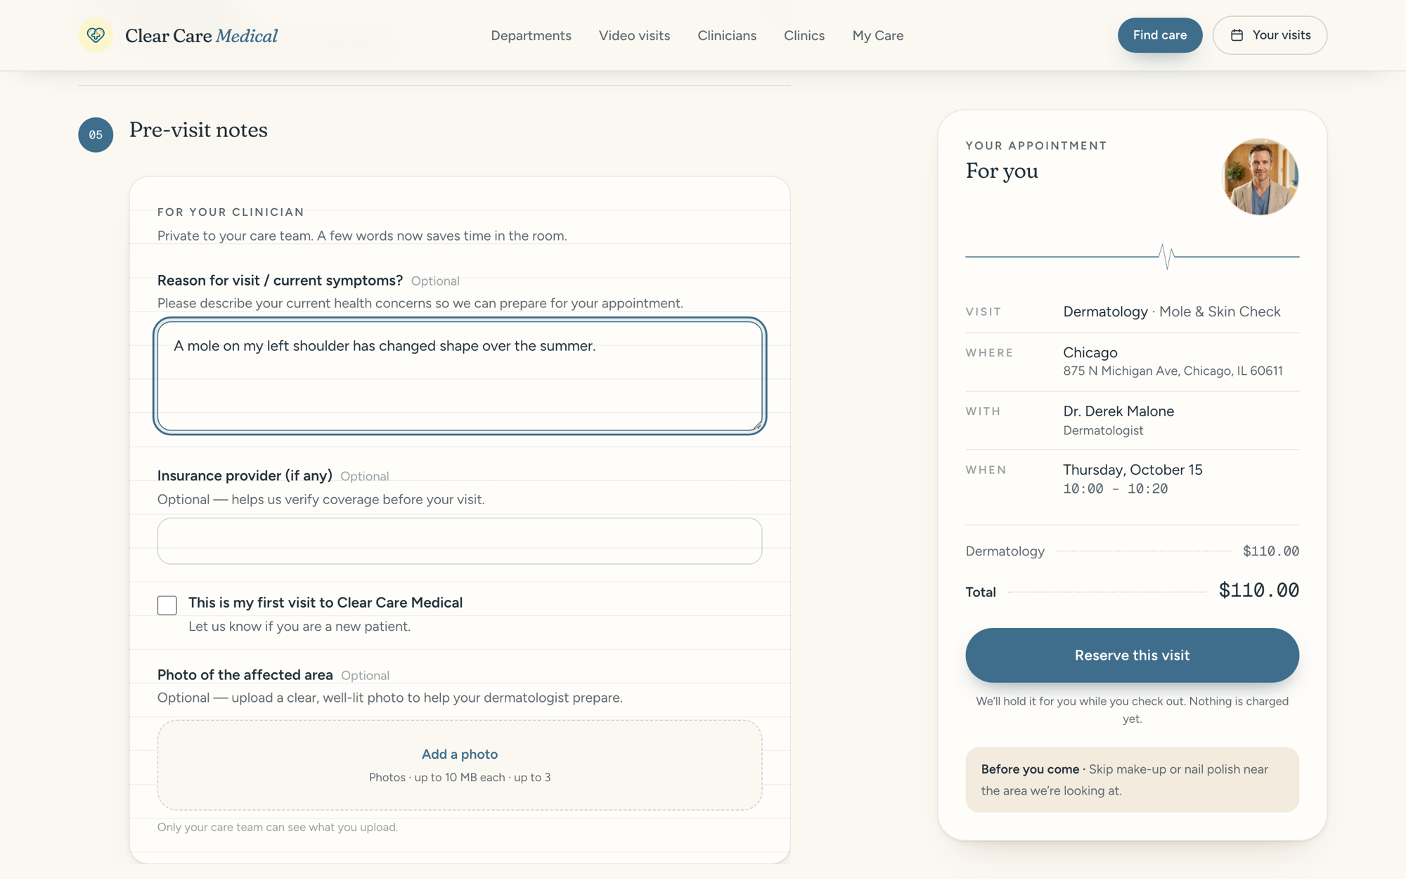This screenshot has width=1406, height=879.
Task: Click the 'Photo of the affected area' label
Action: [245, 675]
